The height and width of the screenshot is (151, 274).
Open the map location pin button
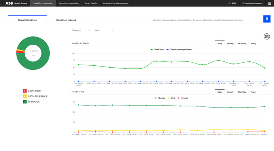(x=267, y=19)
